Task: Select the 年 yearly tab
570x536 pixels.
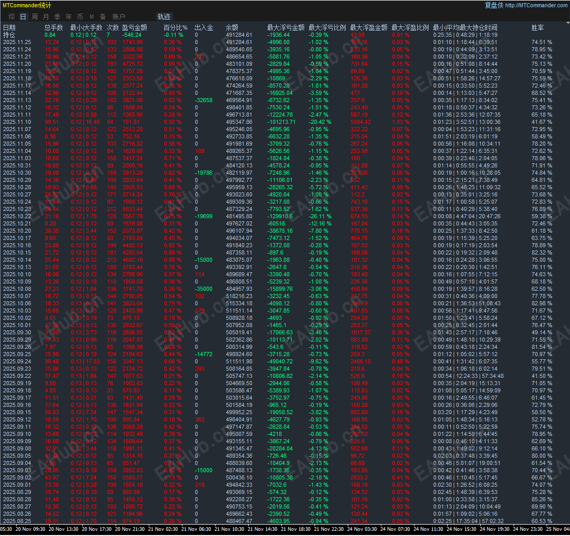Action: [x=69, y=17]
